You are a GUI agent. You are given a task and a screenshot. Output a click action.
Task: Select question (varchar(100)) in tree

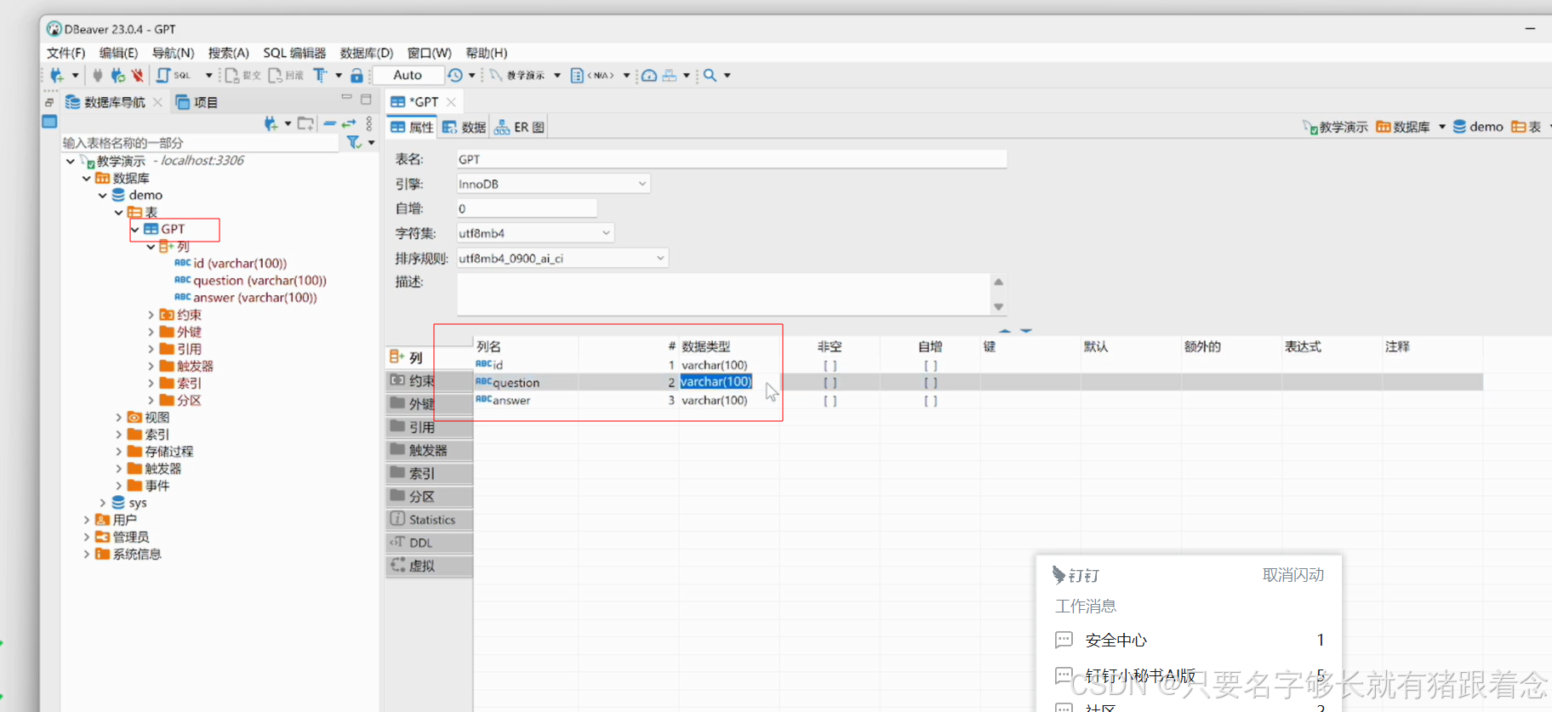pos(250,280)
